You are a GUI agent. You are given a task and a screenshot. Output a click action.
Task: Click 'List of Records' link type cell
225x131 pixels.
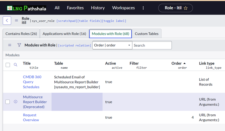coord(206,82)
